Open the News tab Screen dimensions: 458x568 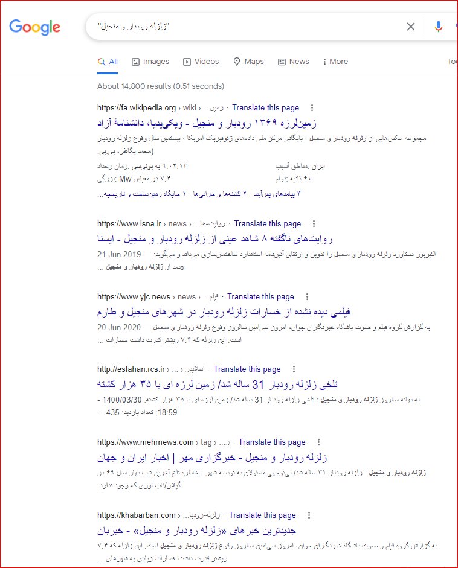pyautogui.click(x=294, y=62)
